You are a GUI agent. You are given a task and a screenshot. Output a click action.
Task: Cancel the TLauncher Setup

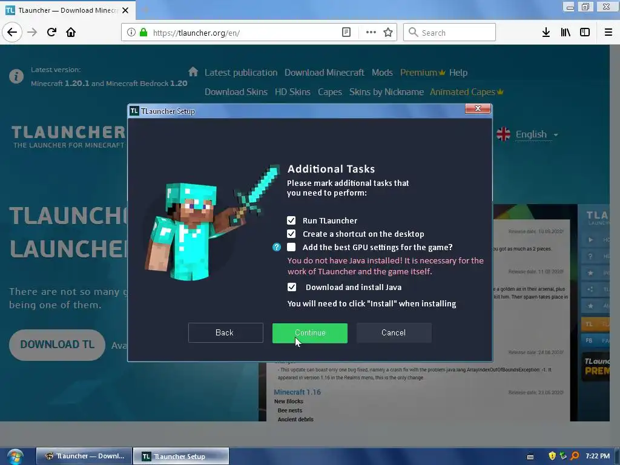click(x=394, y=332)
